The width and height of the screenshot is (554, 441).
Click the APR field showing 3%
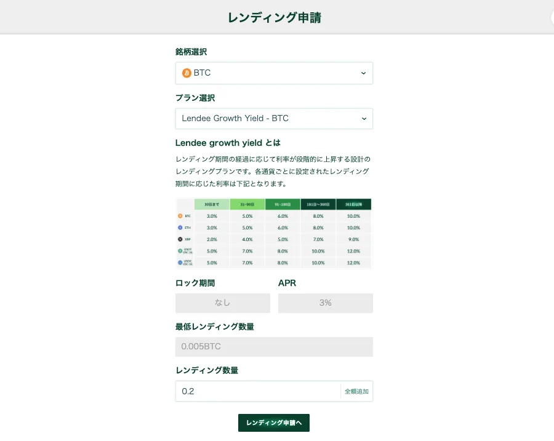(x=326, y=303)
